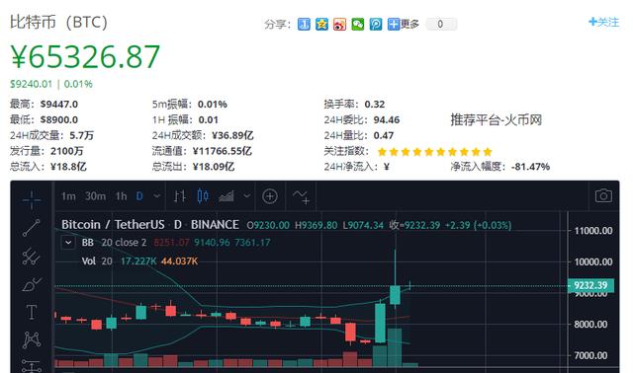Open the compare symbol plus button

270,196
